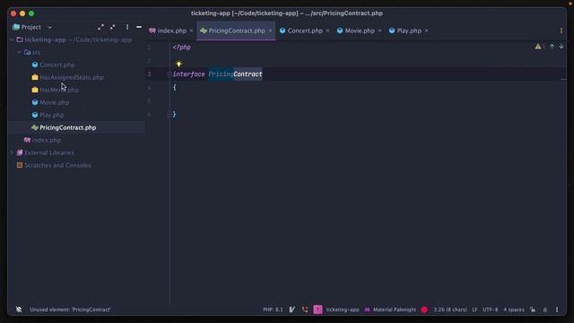574x323 pixels.
Task: Collapse the ticketing-app root folder
Action: 12,39
